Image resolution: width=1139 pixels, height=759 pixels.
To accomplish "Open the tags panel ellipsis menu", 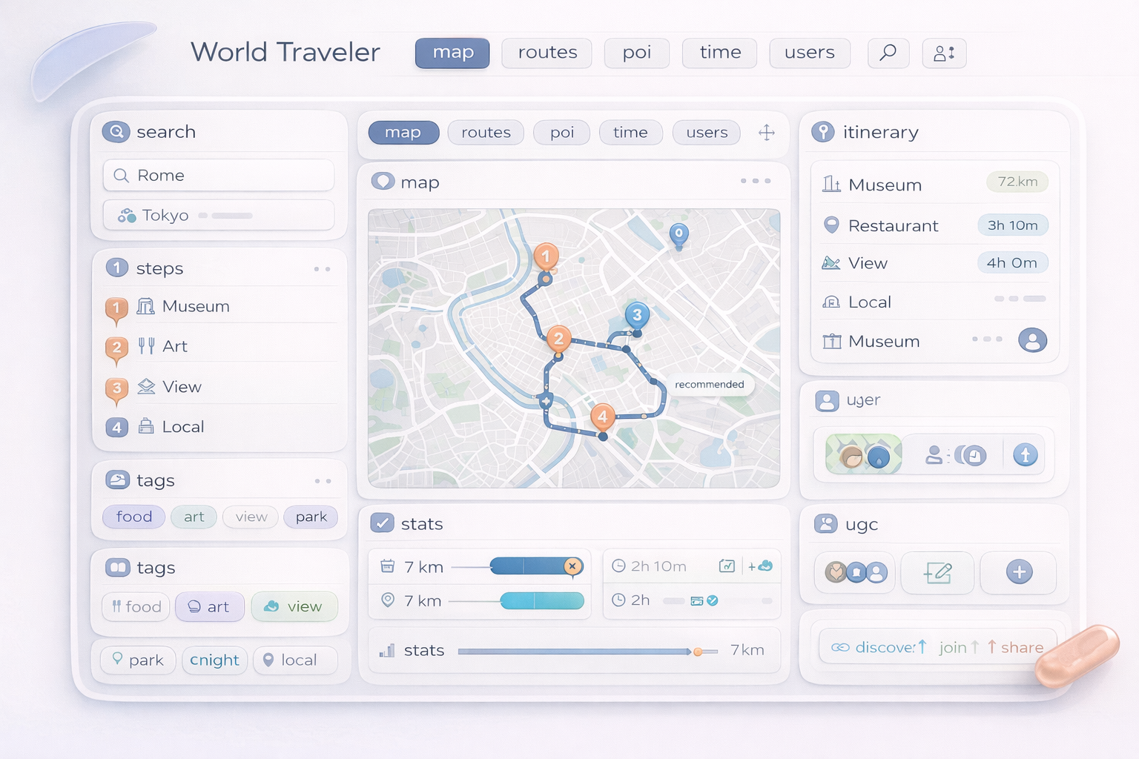I will point(323,480).
